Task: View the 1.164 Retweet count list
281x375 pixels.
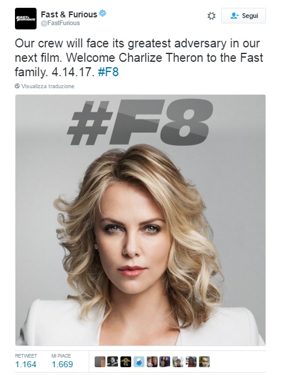Action: point(26,361)
